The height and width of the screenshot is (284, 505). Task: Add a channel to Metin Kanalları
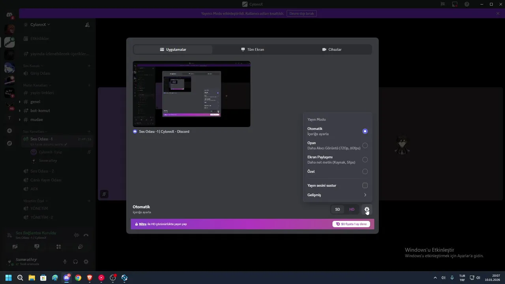(x=89, y=85)
